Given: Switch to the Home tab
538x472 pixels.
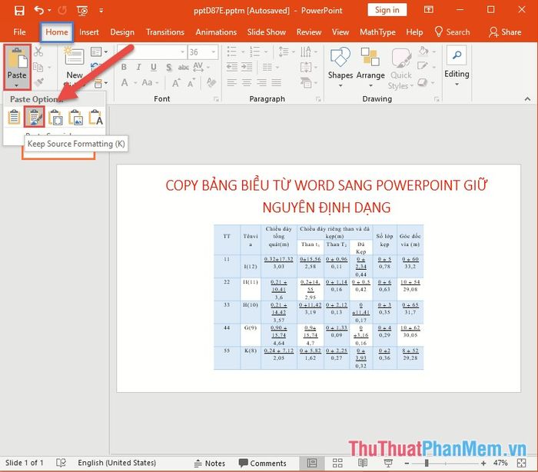Looking at the screenshot, I should point(57,32).
